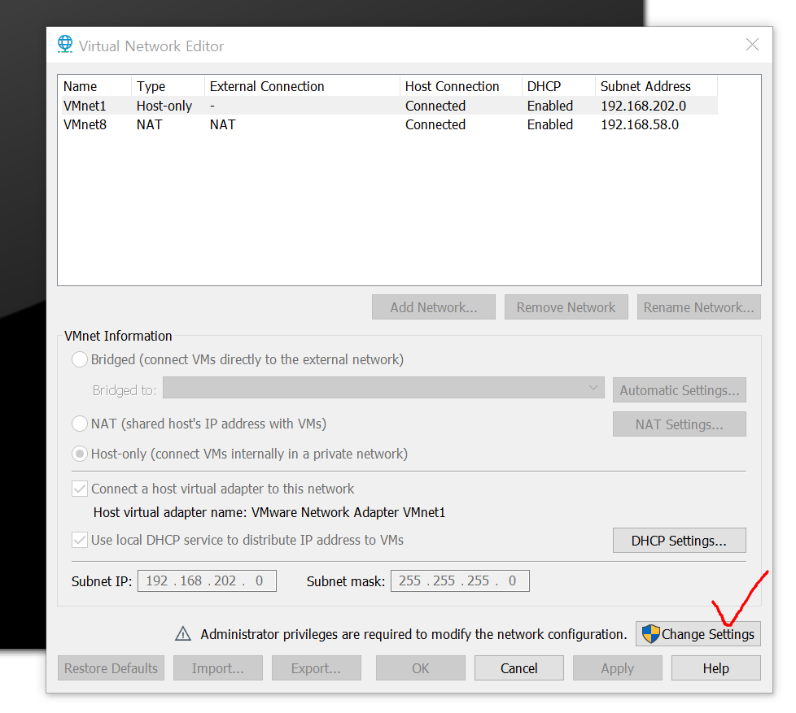Viewport: 796px width, 713px height.
Task: Click the Host-only type cell
Action: pos(164,106)
